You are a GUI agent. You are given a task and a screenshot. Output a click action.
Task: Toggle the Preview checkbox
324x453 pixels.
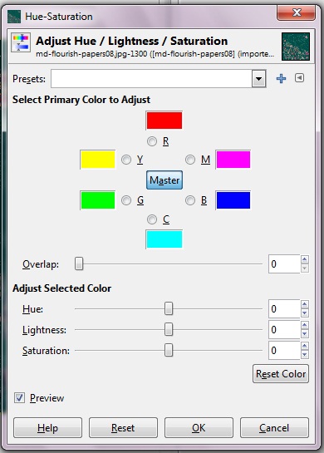[x=19, y=398]
